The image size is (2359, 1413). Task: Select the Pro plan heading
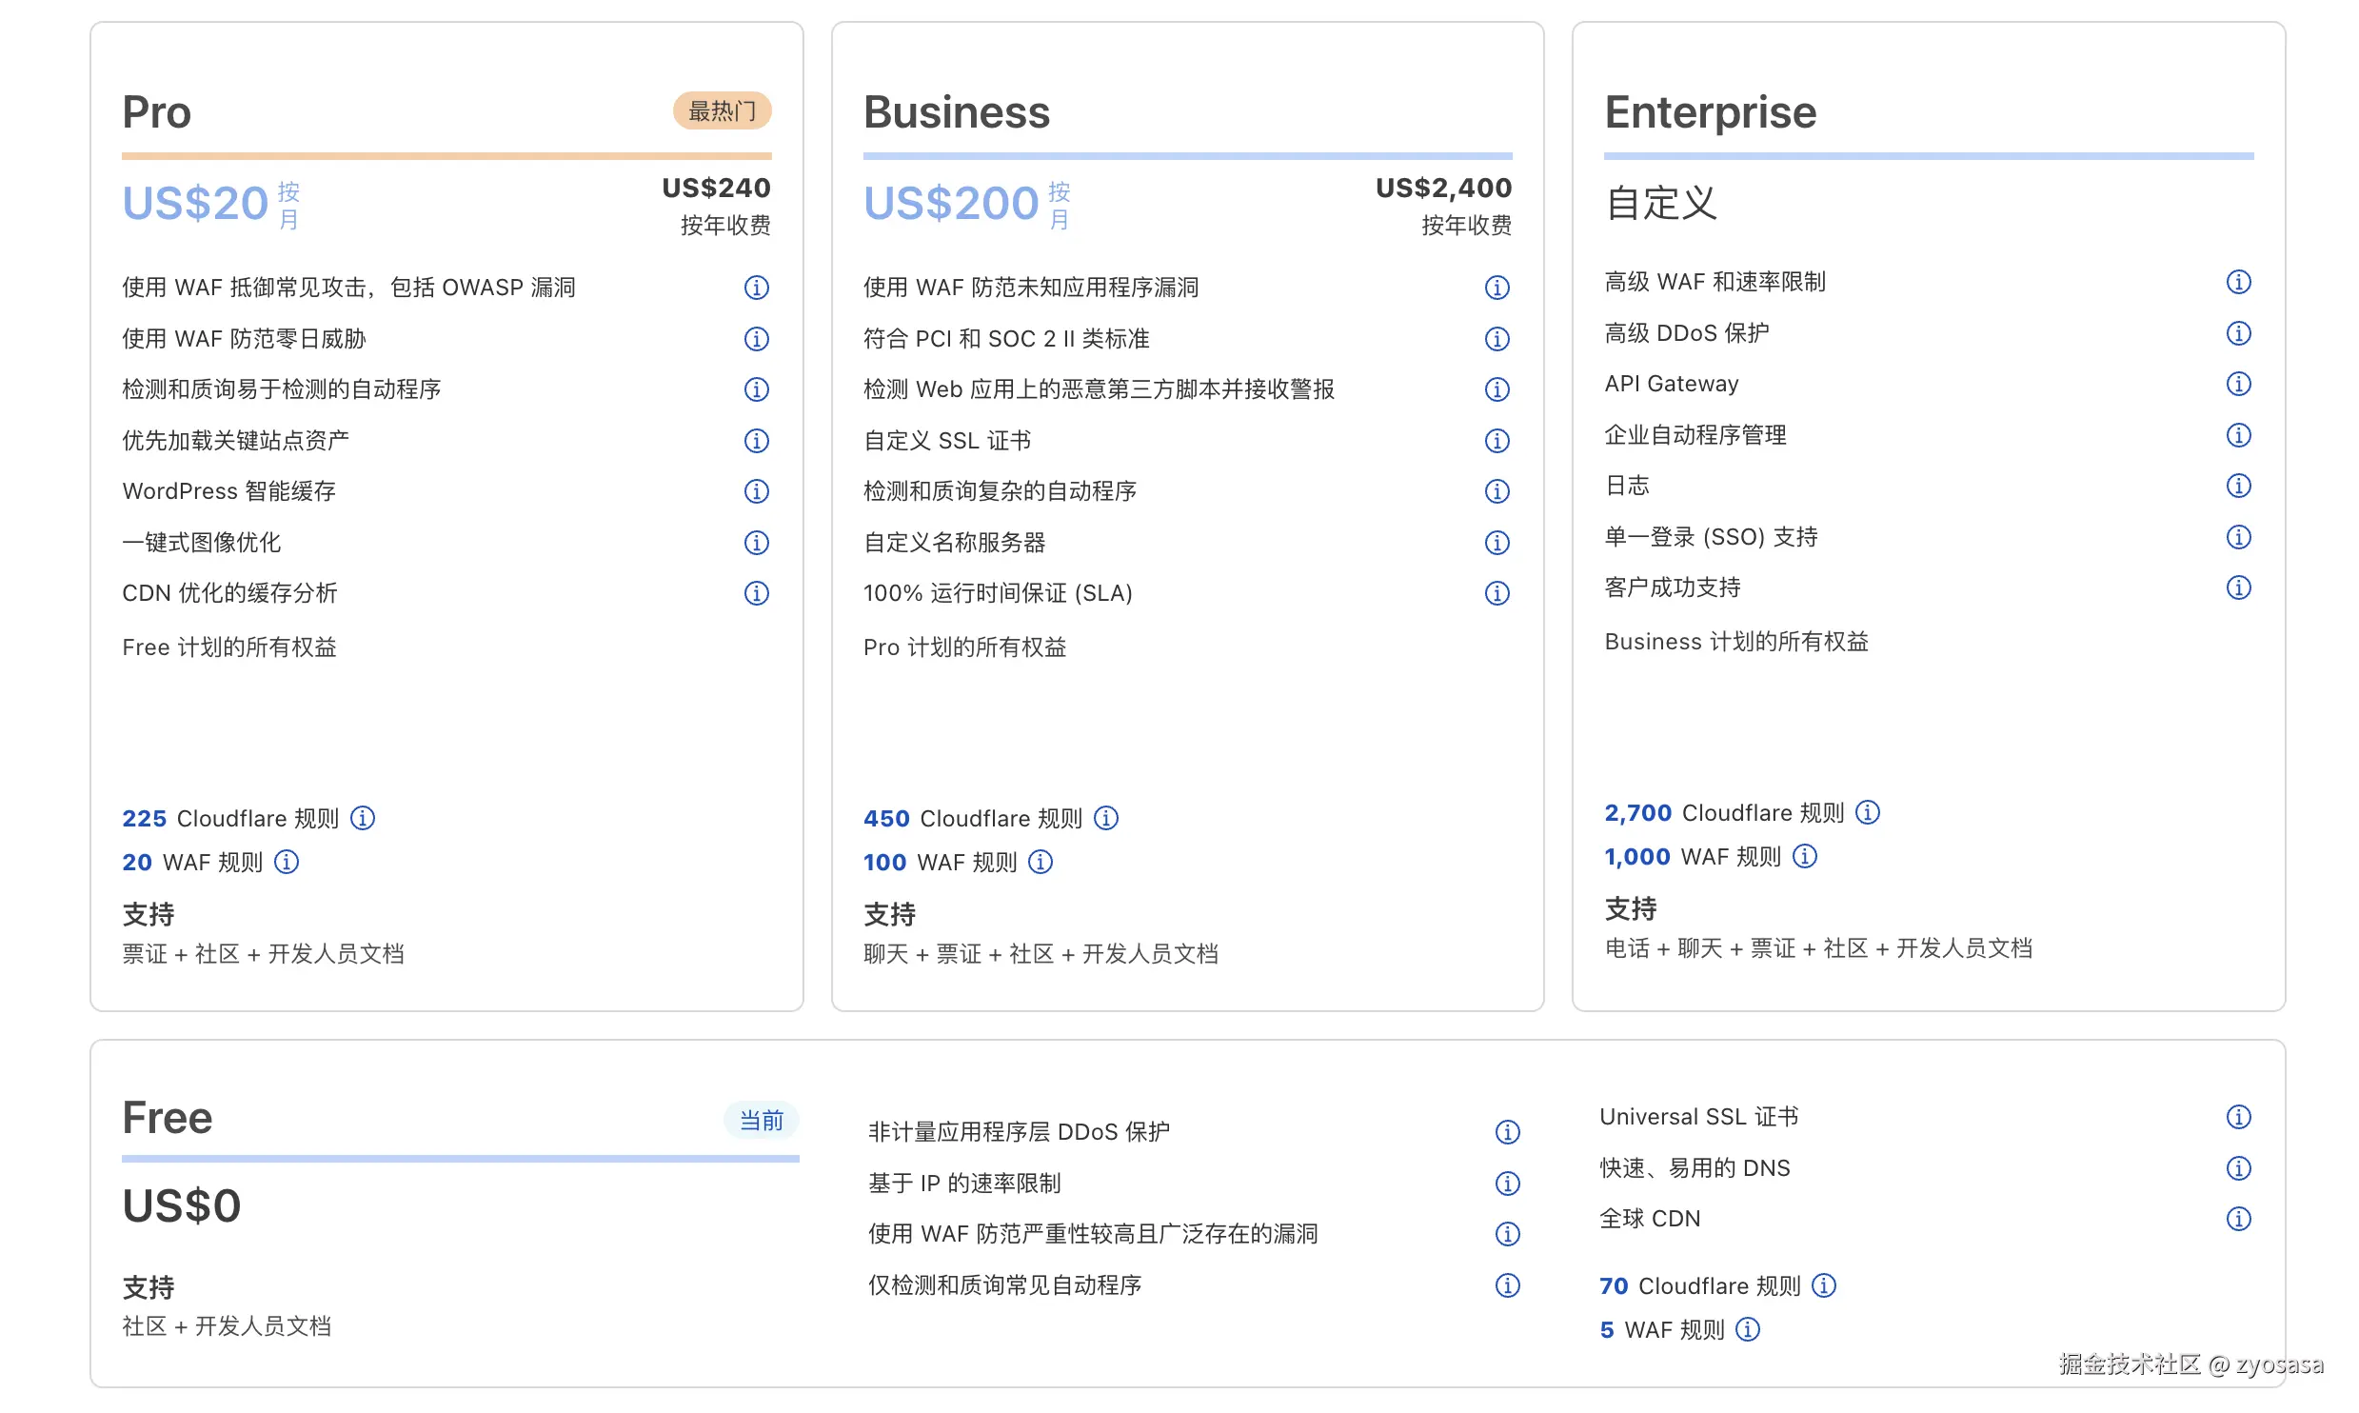[x=157, y=112]
